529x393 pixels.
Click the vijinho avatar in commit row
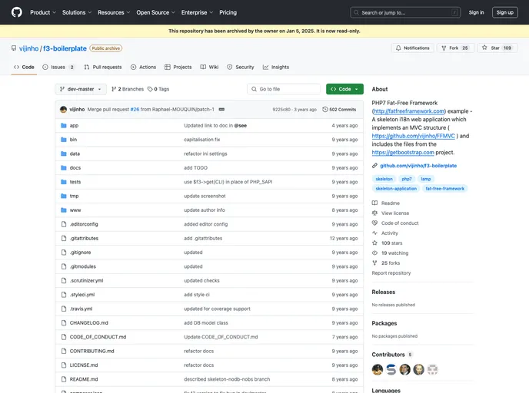[x=63, y=110]
